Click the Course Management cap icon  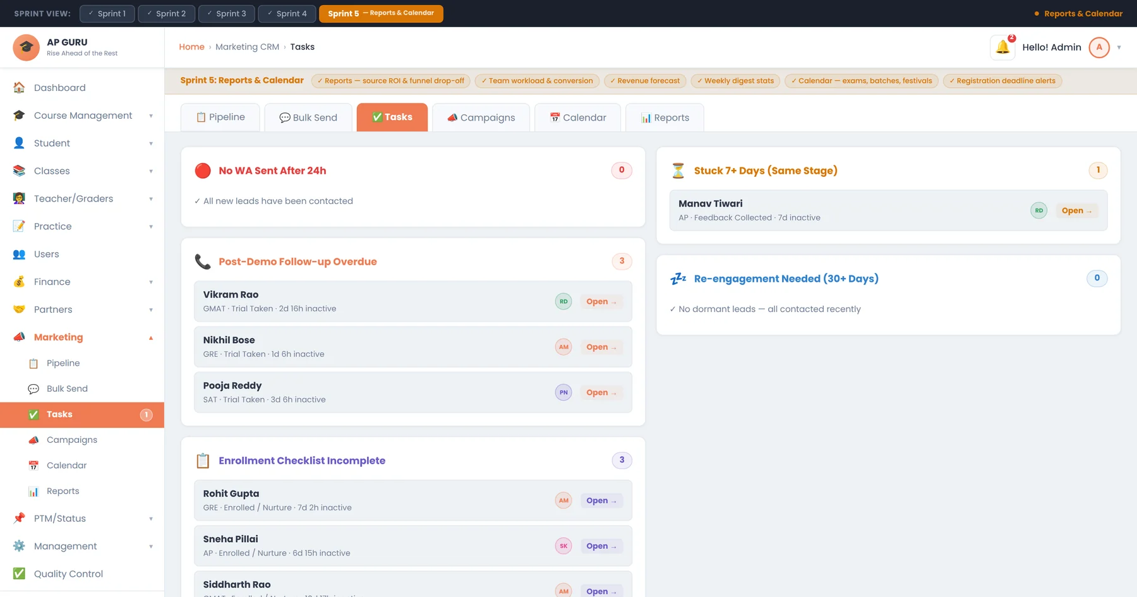(20, 116)
